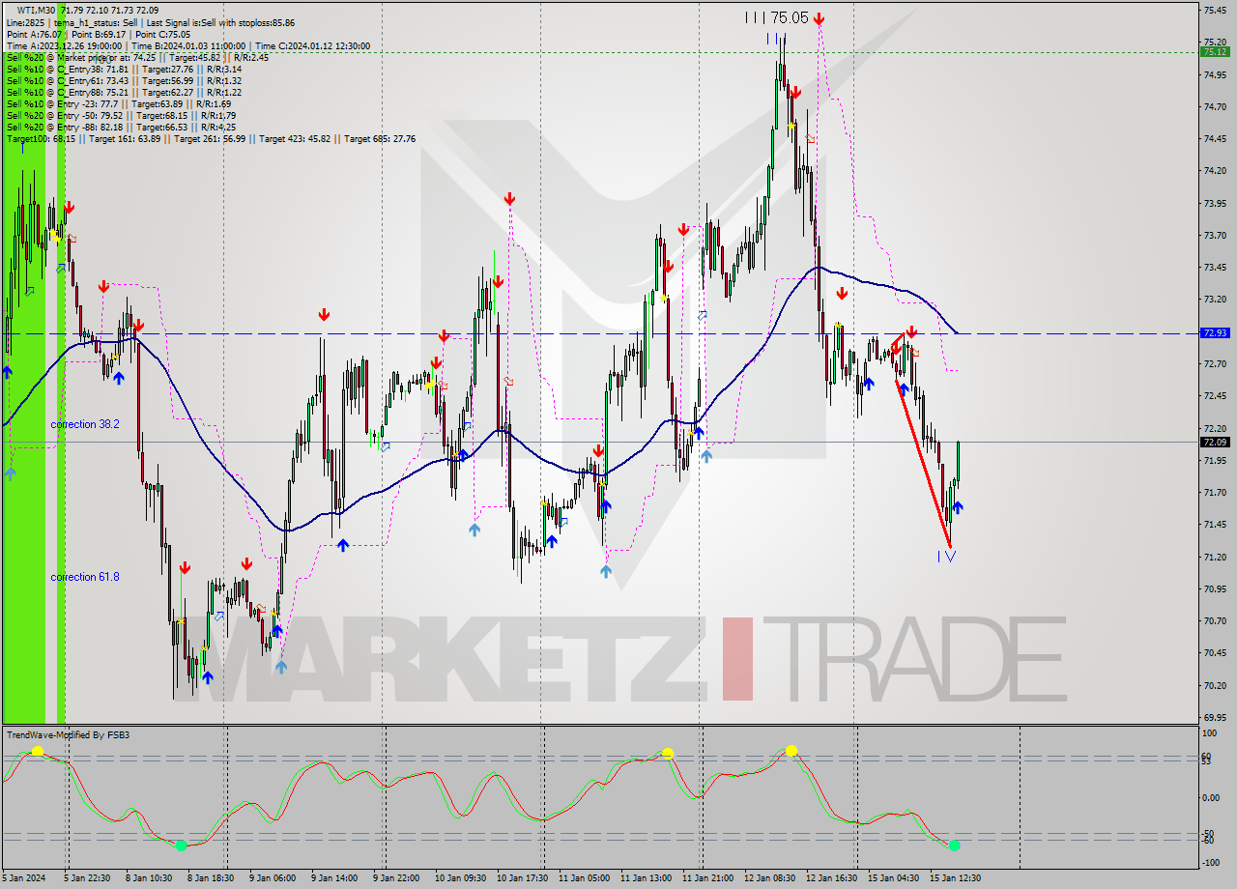Click the 'Sell %20 @ Market price' line

click(137, 57)
